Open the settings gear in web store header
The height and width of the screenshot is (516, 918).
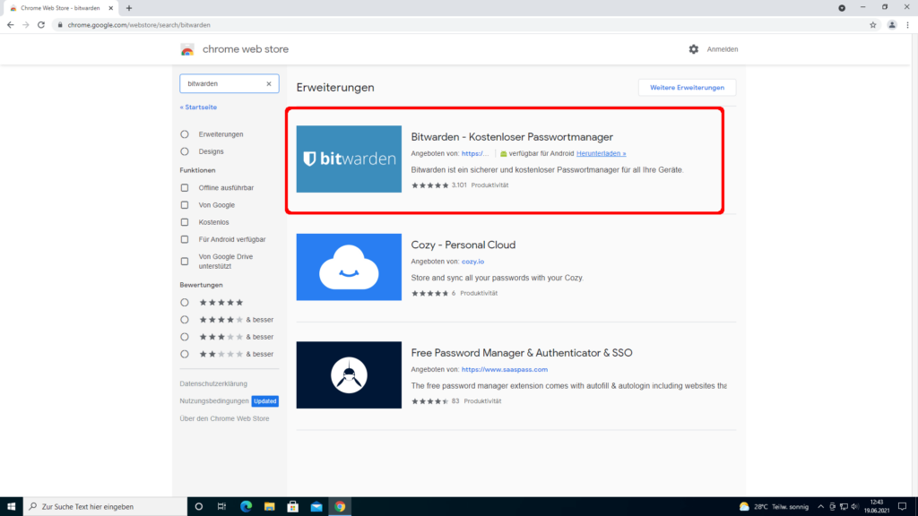(694, 49)
